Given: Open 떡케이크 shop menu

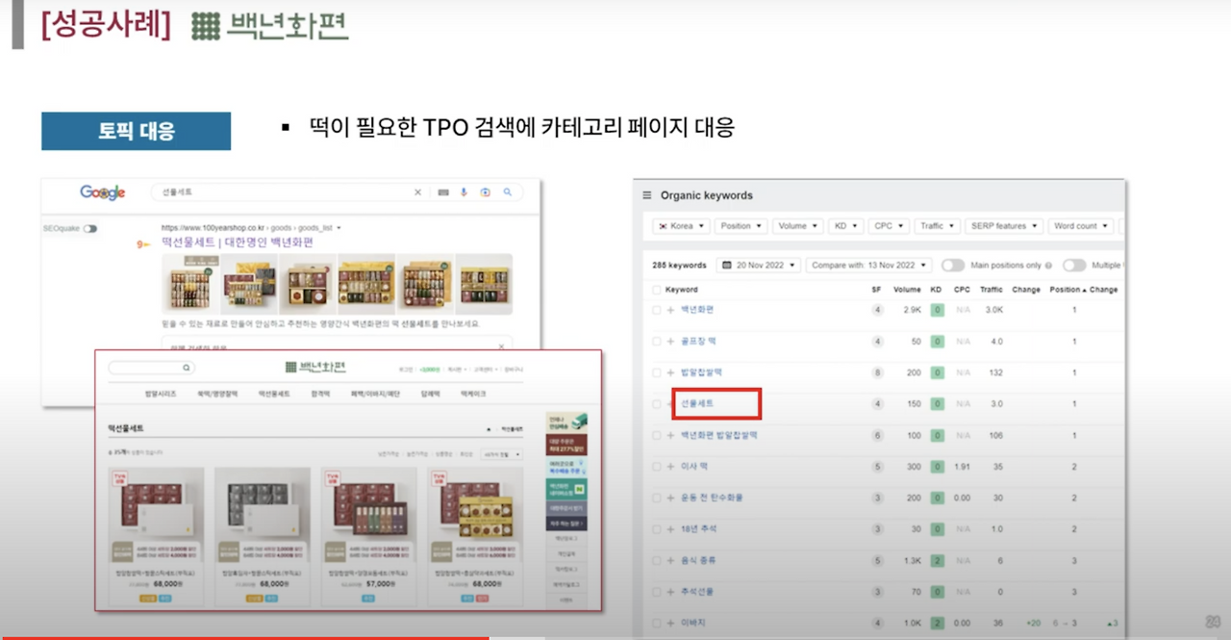Looking at the screenshot, I should point(473,395).
